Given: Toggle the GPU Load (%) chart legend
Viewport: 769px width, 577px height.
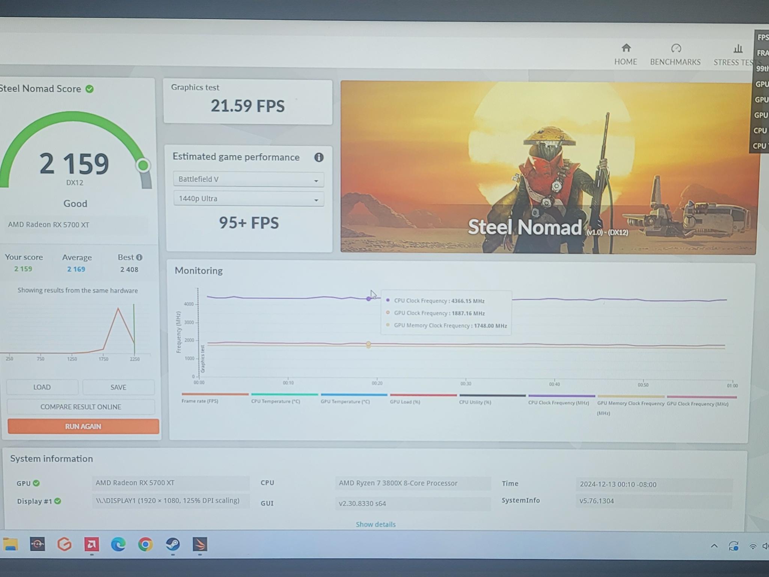Looking at the screenshot, I should (x=423, y=399).
